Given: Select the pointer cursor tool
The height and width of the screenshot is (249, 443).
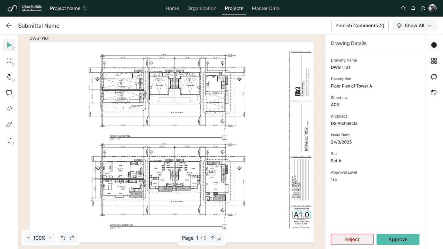Looking at the screenshot, I should (9, 45).
